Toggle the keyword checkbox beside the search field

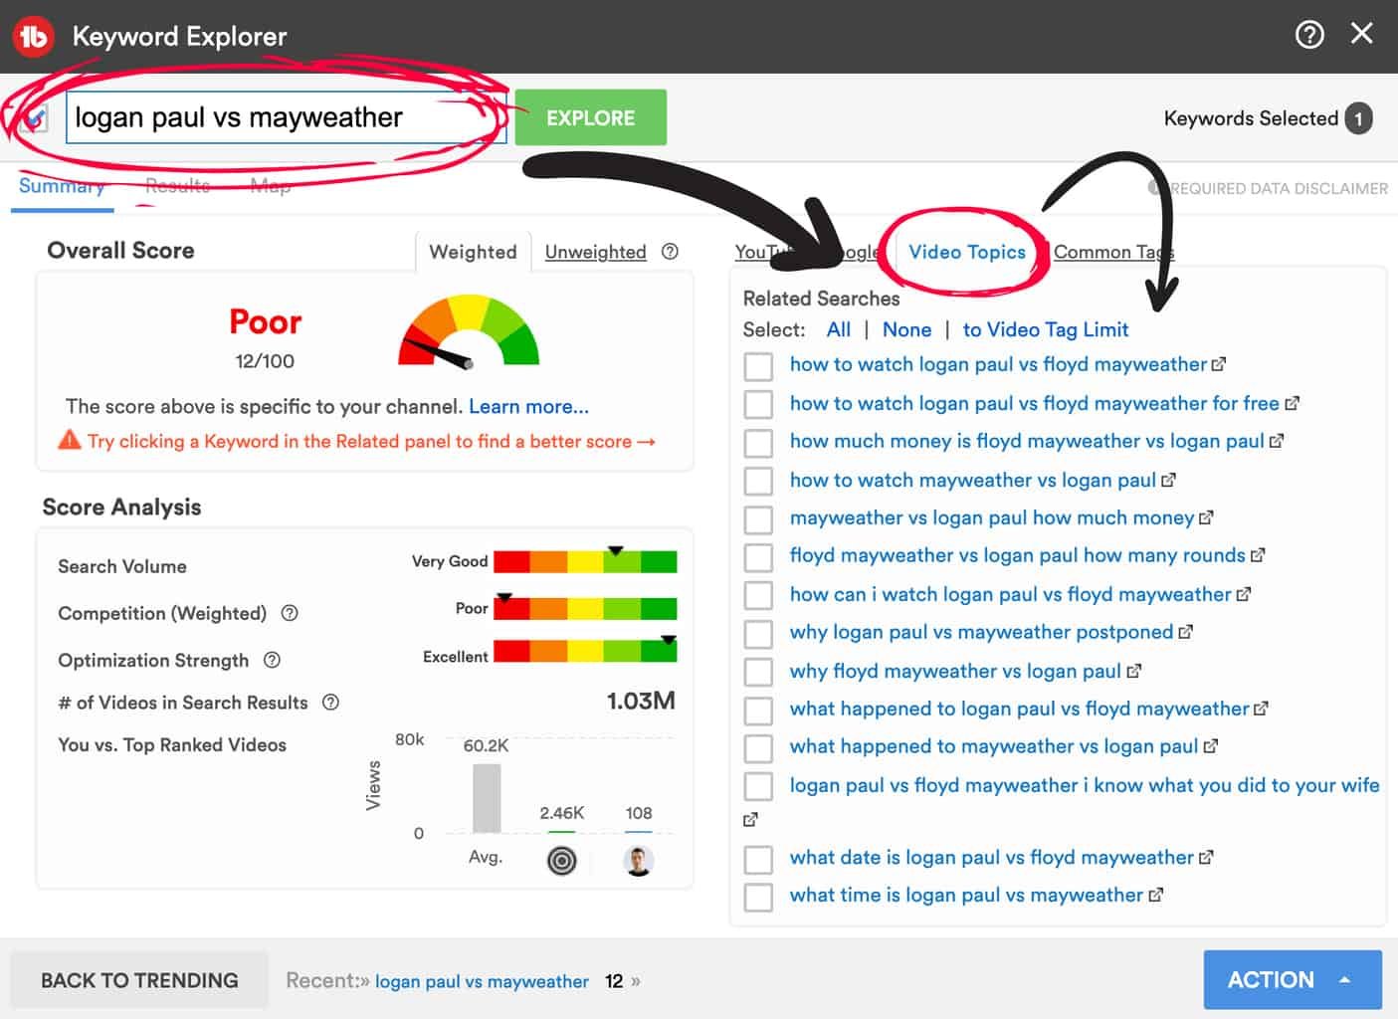[36, 118]
